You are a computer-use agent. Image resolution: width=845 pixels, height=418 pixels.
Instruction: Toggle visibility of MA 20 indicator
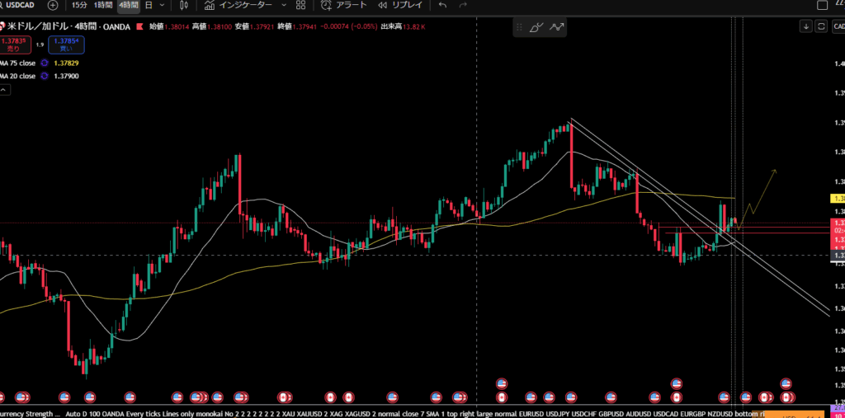click(x=45, y=76)
